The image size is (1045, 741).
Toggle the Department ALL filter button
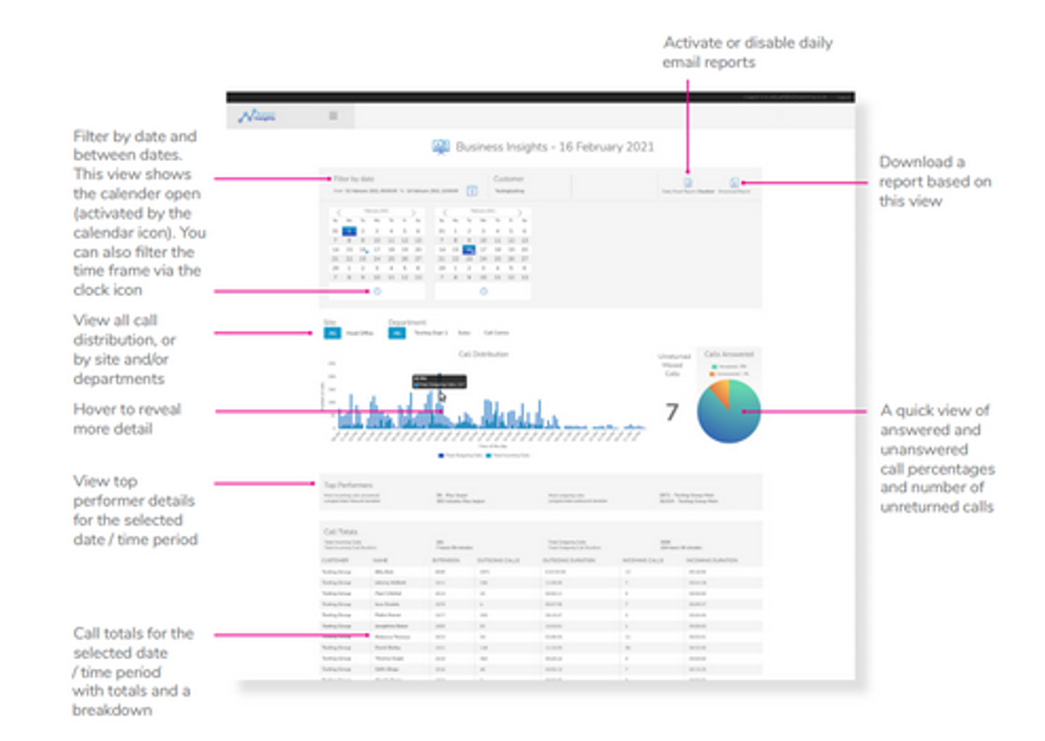coord(397,333)
